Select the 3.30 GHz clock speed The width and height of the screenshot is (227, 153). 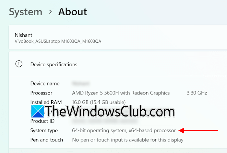tap(197, 93)
